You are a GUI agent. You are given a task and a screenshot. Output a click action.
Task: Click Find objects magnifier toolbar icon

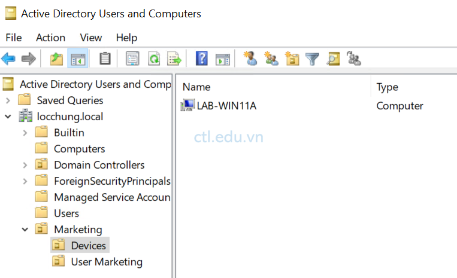333,59
